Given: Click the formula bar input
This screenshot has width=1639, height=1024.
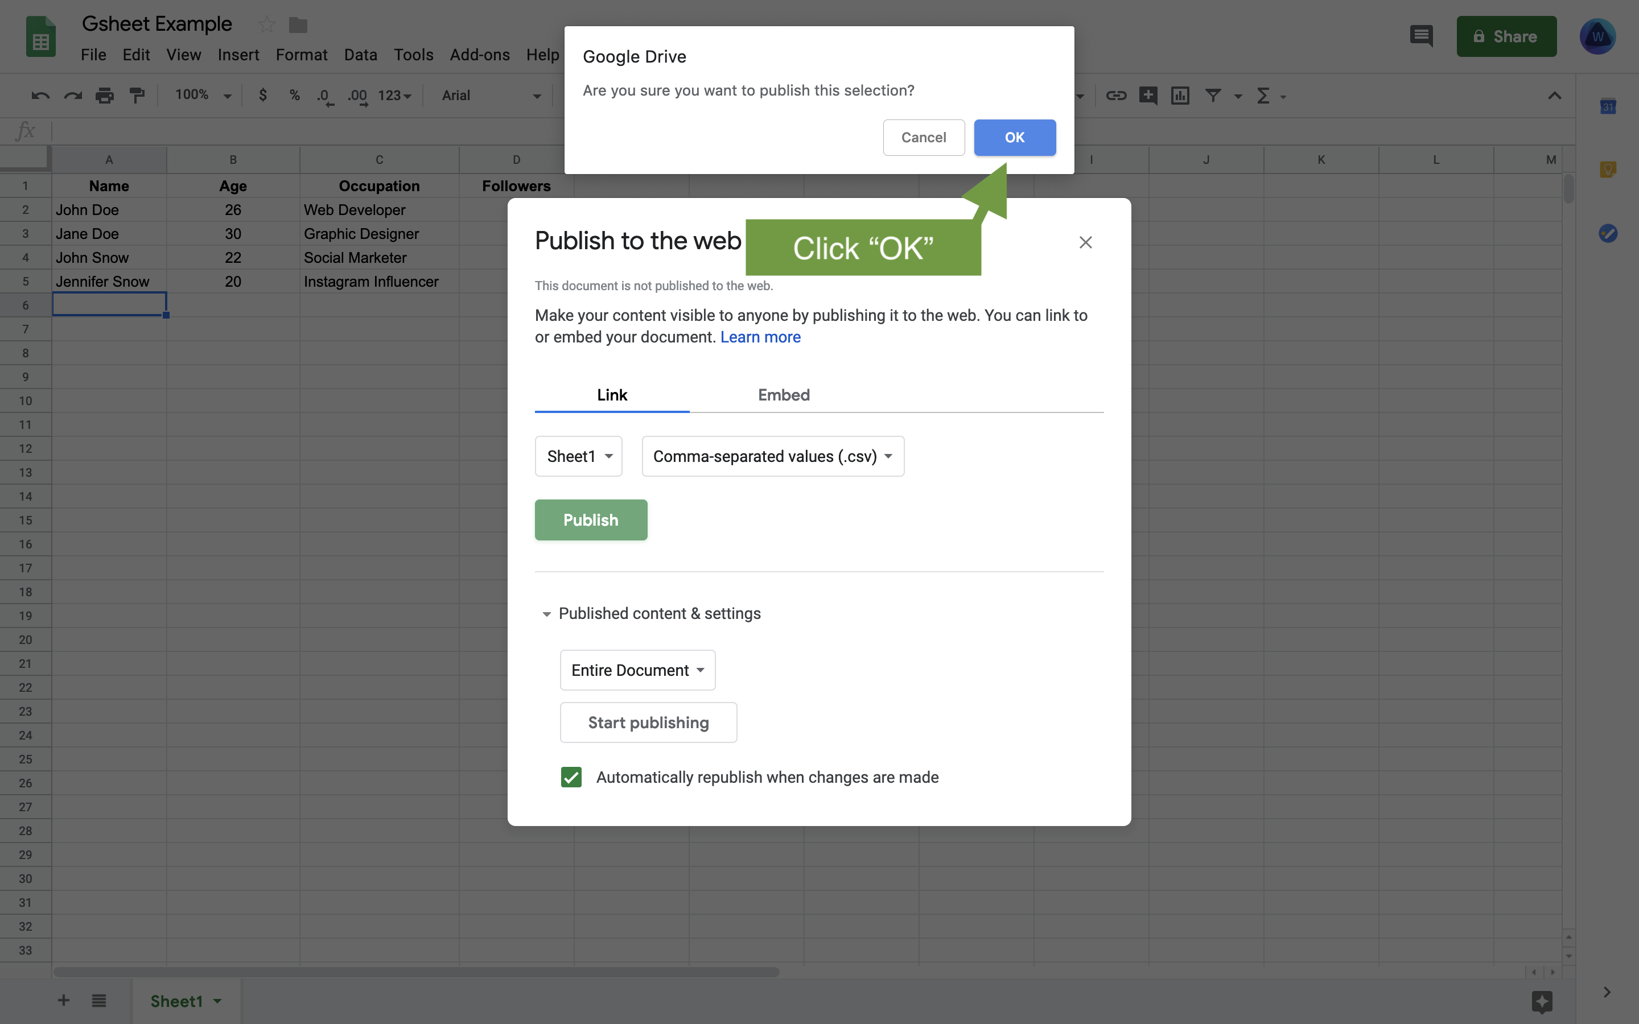Looking at the screenshot, I should tap(813, 131).
